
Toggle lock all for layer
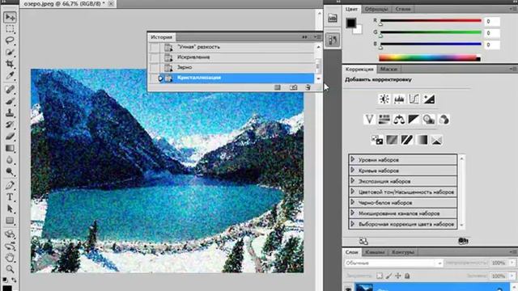pyautogui.click(x=407, y=276)
